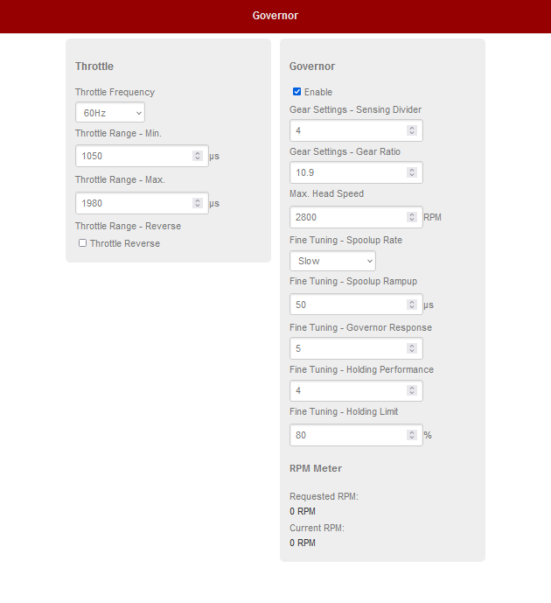
Task: Click the Governor Response stepper arrows
Action: pyautogui.click(x=412, y=348)
